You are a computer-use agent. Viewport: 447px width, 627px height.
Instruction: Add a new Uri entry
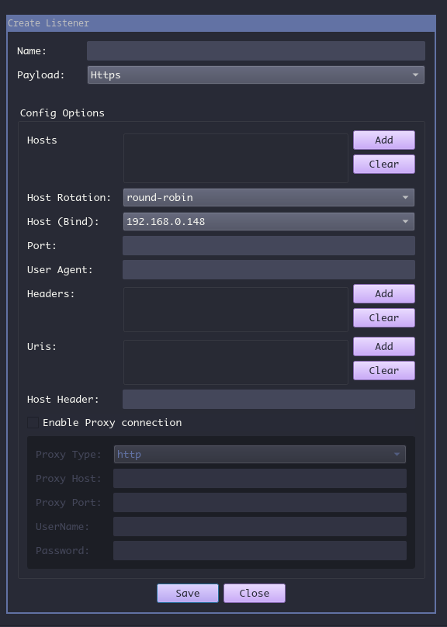(383, 346)
